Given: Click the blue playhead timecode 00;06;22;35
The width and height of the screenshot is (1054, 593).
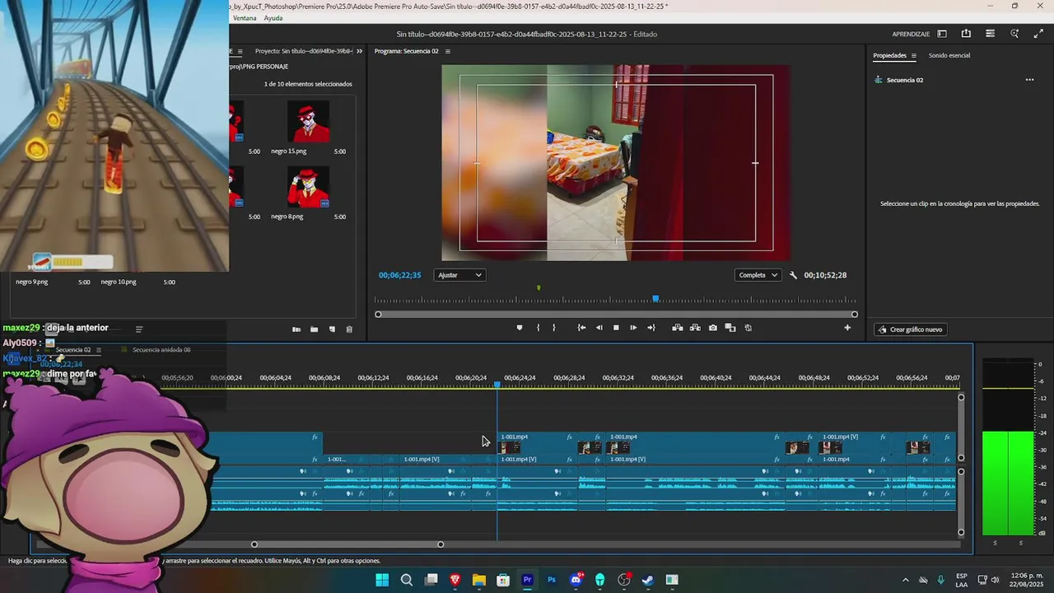Looking at the screenshot, I should tap(399, 275).
